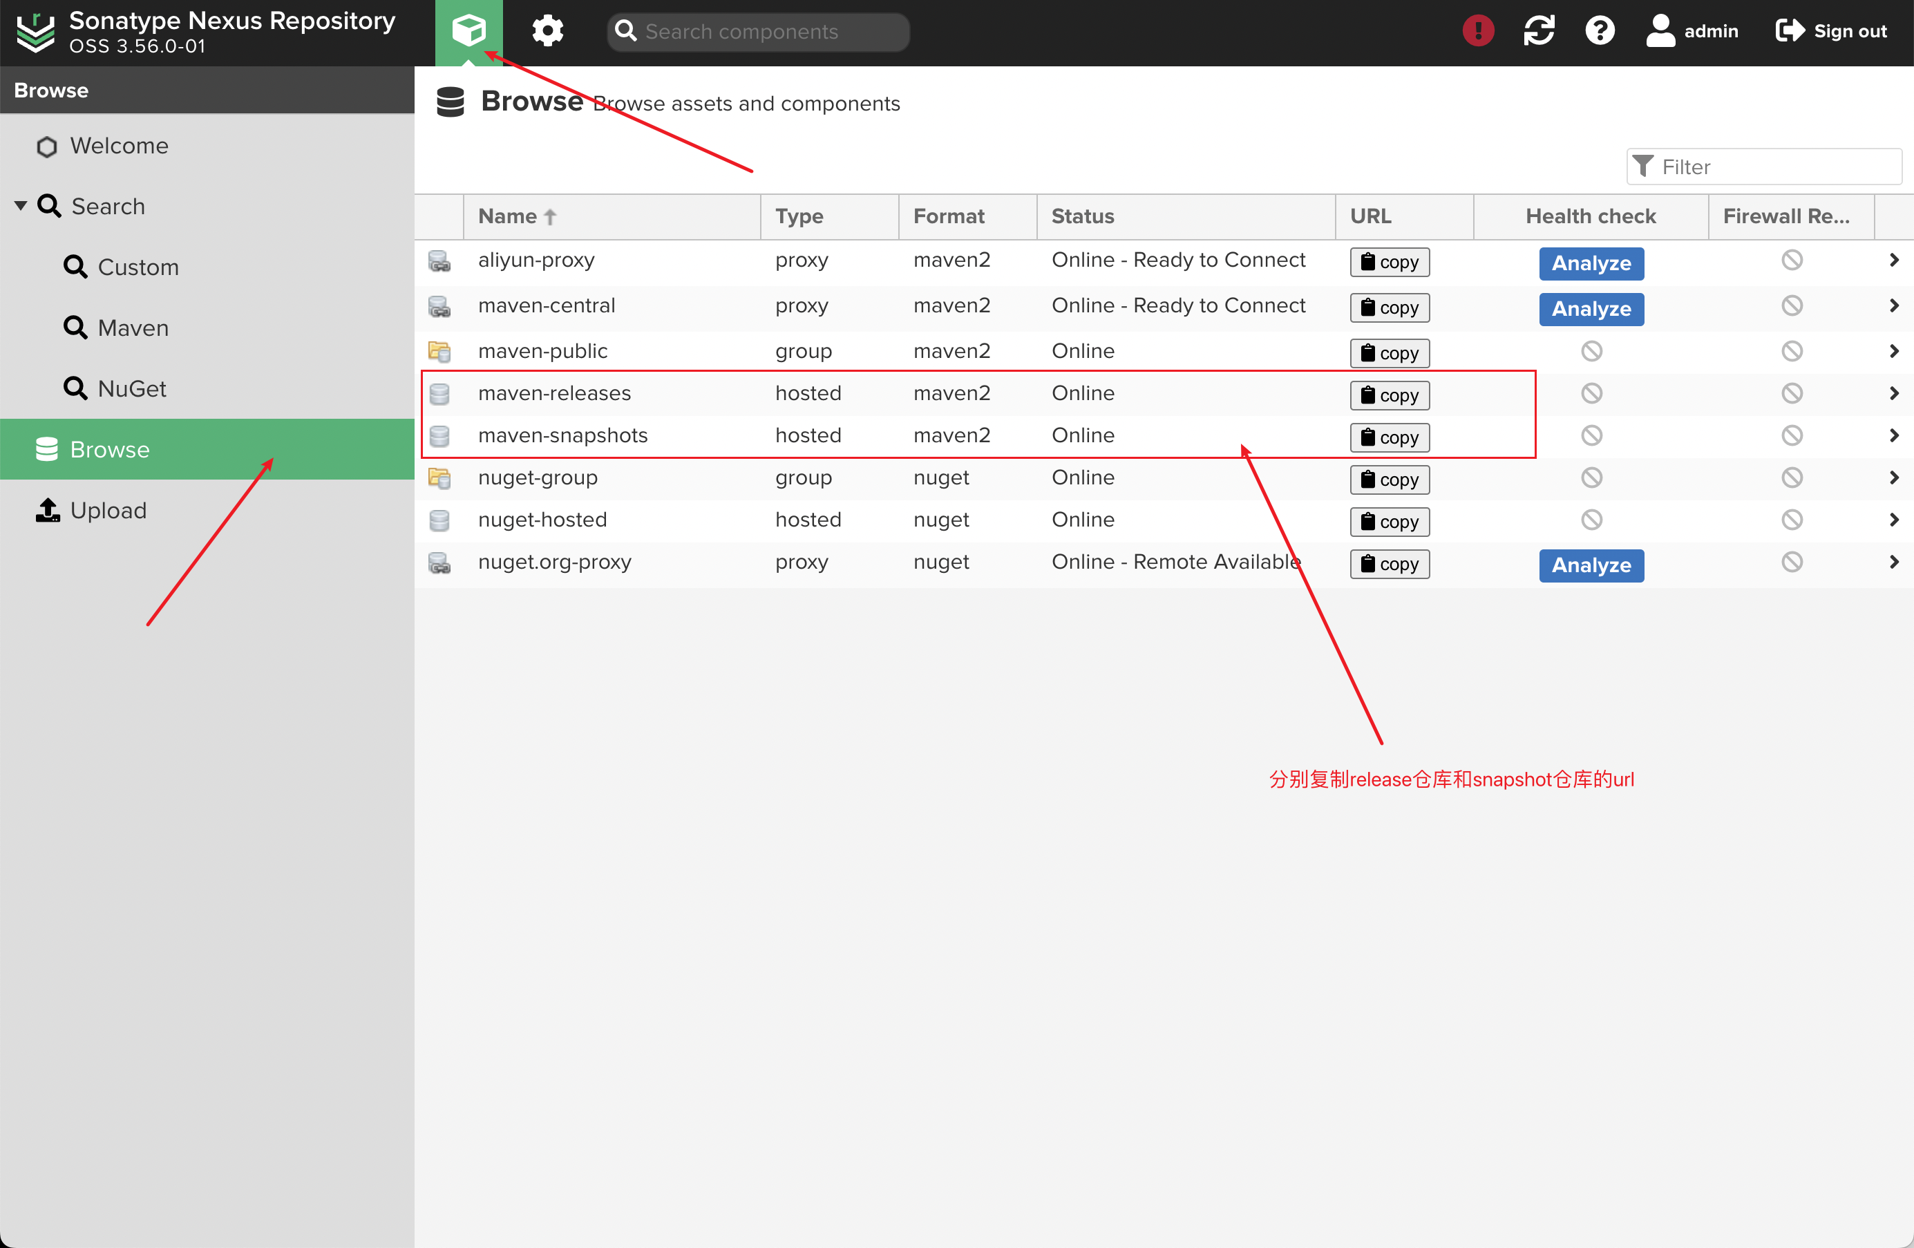The width and height of the screenshot is (1914, 1248).
Task: Select Custom search
Action: click(x=207, y=267)
